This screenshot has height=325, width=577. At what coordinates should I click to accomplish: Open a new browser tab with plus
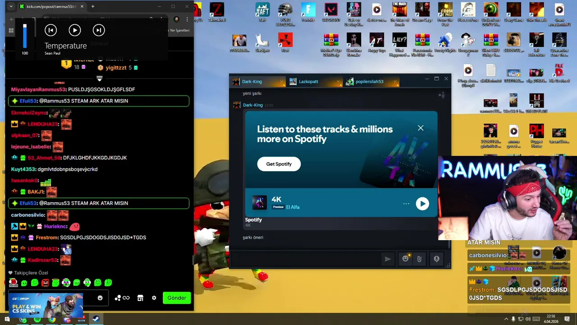pyautogui.click(x=92, y=6)
